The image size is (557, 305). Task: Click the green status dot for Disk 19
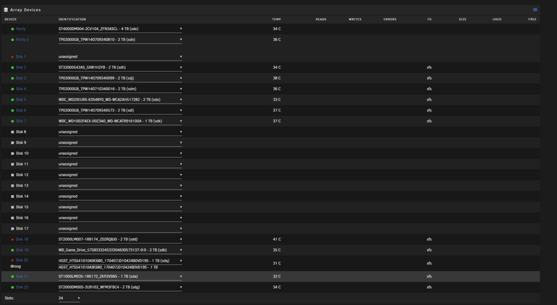tap(12, 250)
